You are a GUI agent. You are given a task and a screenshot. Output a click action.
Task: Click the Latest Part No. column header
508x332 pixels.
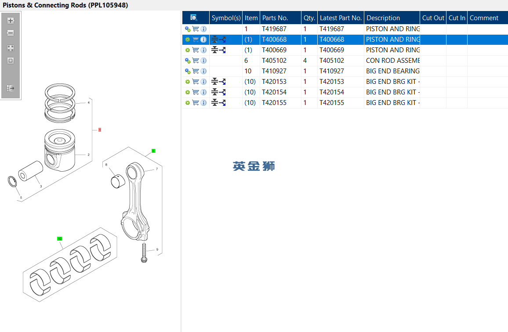click(341, 18)
